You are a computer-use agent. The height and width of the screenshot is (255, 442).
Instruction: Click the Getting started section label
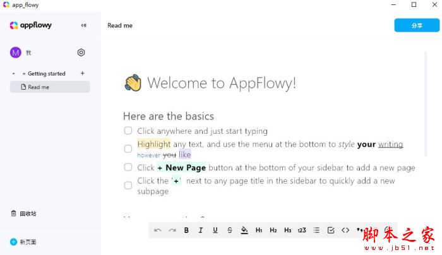point(47,74)
